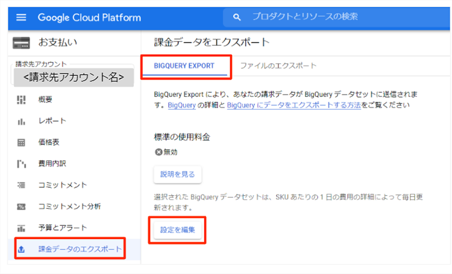The height and width of the screenshot is (274, 452).
Task: Focus the プロダクトとリソースの検索 field
Action: click(x=336, y=17)
